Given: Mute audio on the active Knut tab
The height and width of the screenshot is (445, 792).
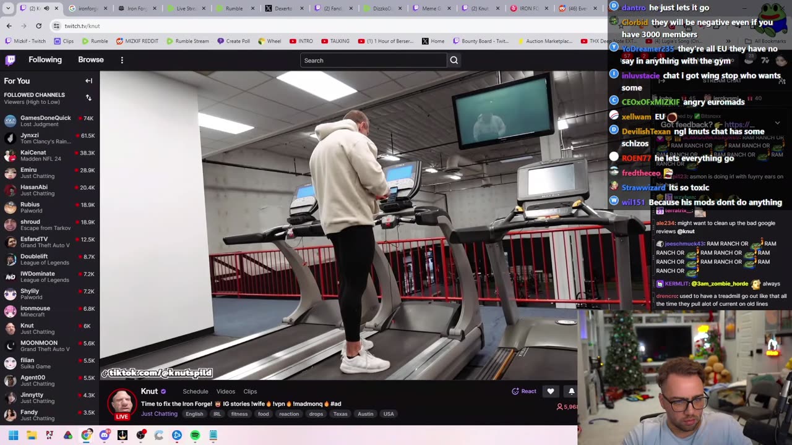Looking at the screenshot, I should coord(46,9).
